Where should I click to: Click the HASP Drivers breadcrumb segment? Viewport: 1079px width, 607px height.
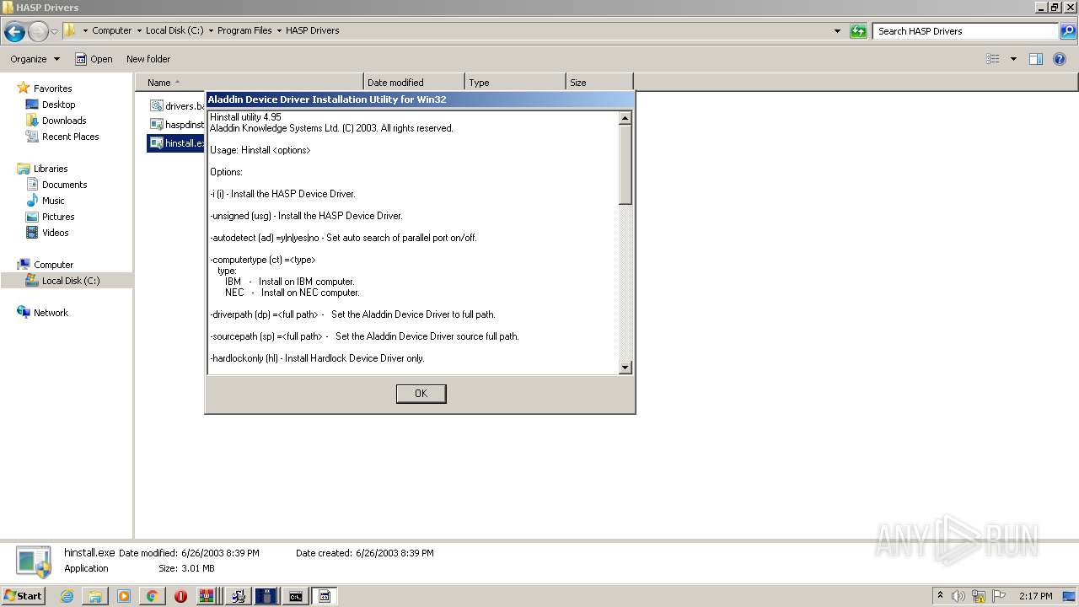coord(312,30)
